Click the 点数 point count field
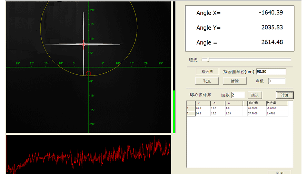307x174 pixels. 277,81
